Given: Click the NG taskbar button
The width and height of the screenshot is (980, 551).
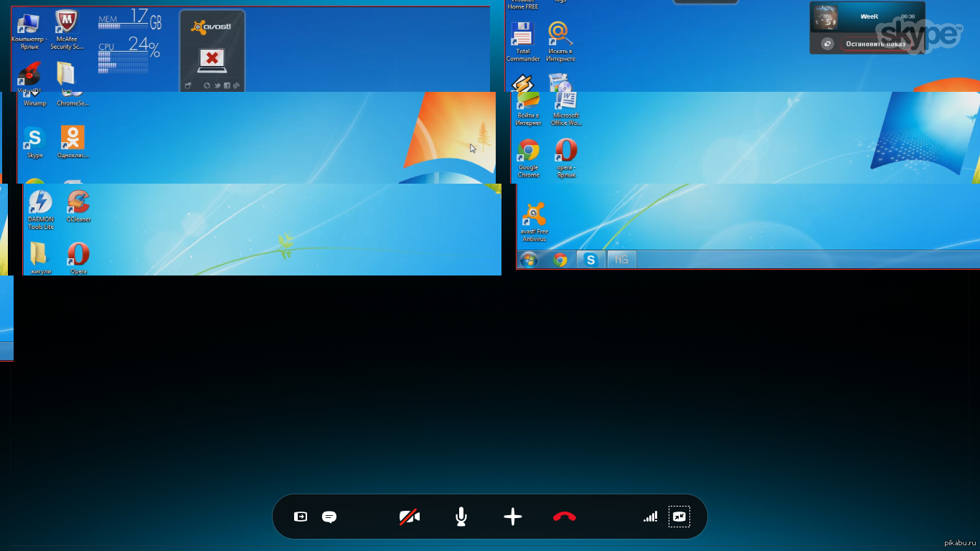Looking at the screenshot, I should tap(621, 260).
